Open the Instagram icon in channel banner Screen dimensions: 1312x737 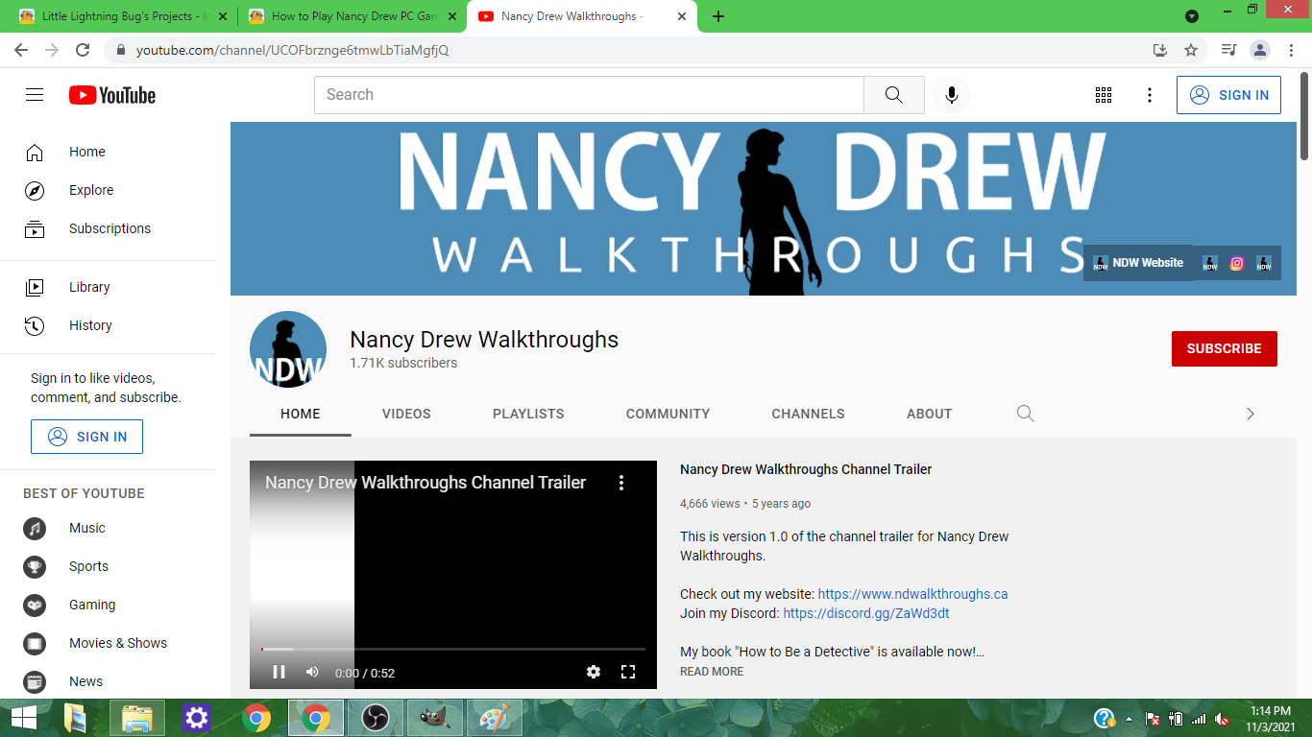tap(1237, 263)
